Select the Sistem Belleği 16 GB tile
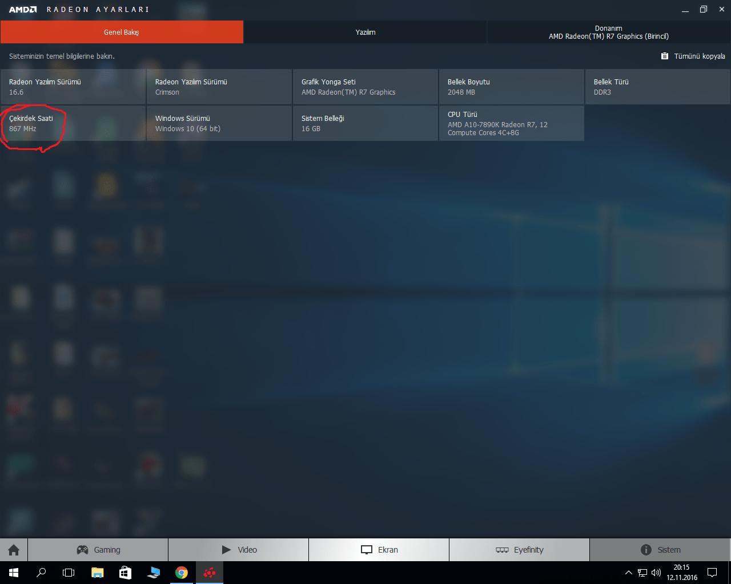Screen dimensions: 731x584 [x=365, y=123]
